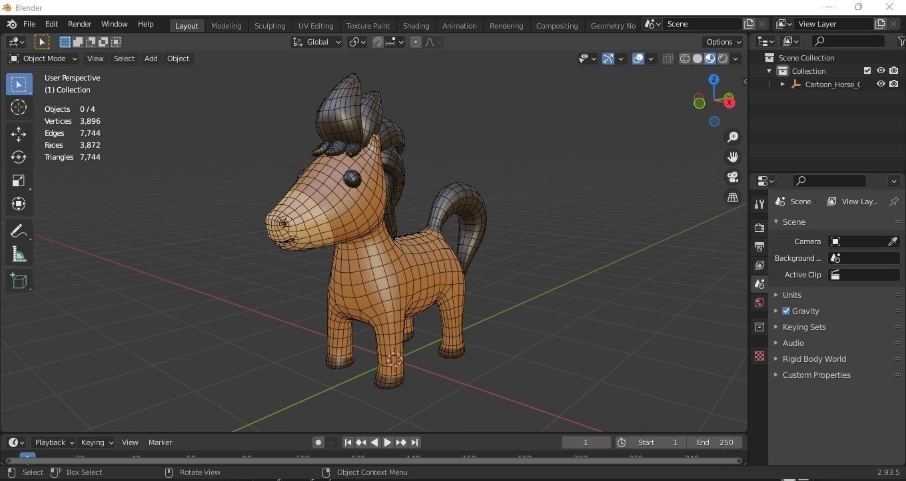Click the outliner filter funnel icon

pyautogui.click(x=901, y=41)
